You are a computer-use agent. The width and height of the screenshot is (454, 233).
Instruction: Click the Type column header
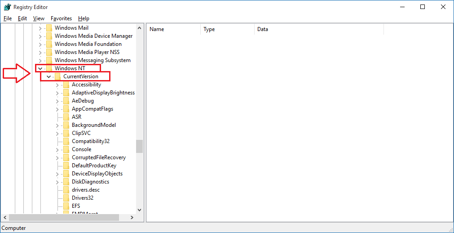click(227, 29)
